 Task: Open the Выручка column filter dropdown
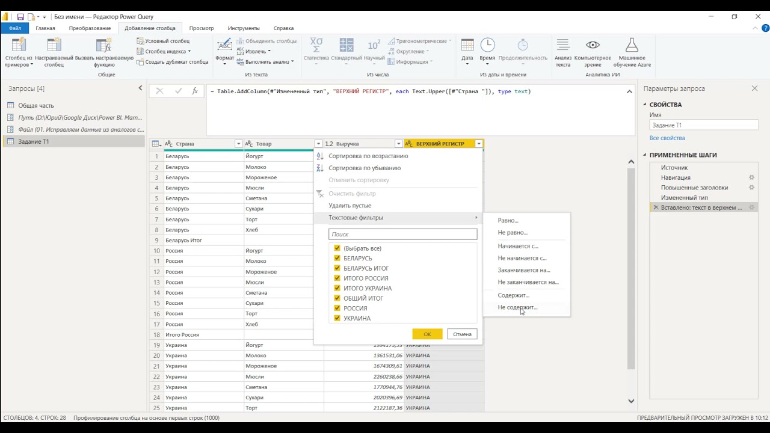pos(398,144)
